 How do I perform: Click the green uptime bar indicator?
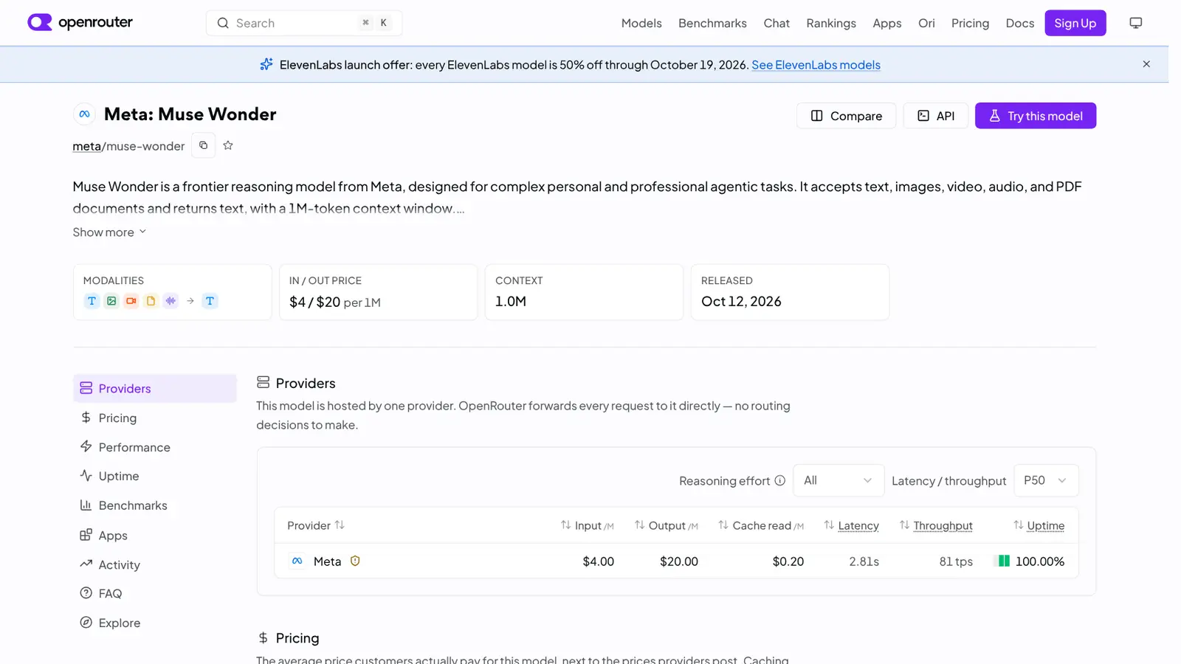point(1004,561)
